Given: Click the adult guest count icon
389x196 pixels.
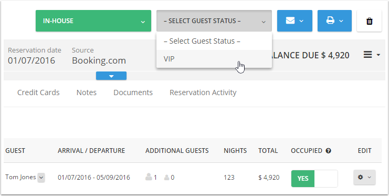Looking at the screenshot, I should click(x=149, y=177).
